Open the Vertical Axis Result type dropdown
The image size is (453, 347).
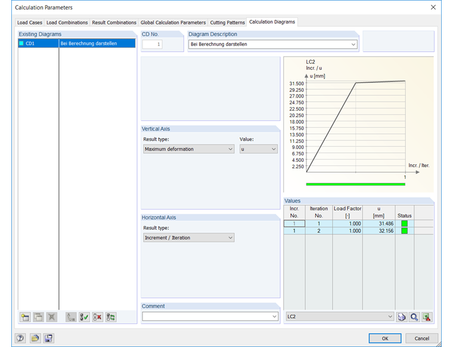[x=189, y=149]
